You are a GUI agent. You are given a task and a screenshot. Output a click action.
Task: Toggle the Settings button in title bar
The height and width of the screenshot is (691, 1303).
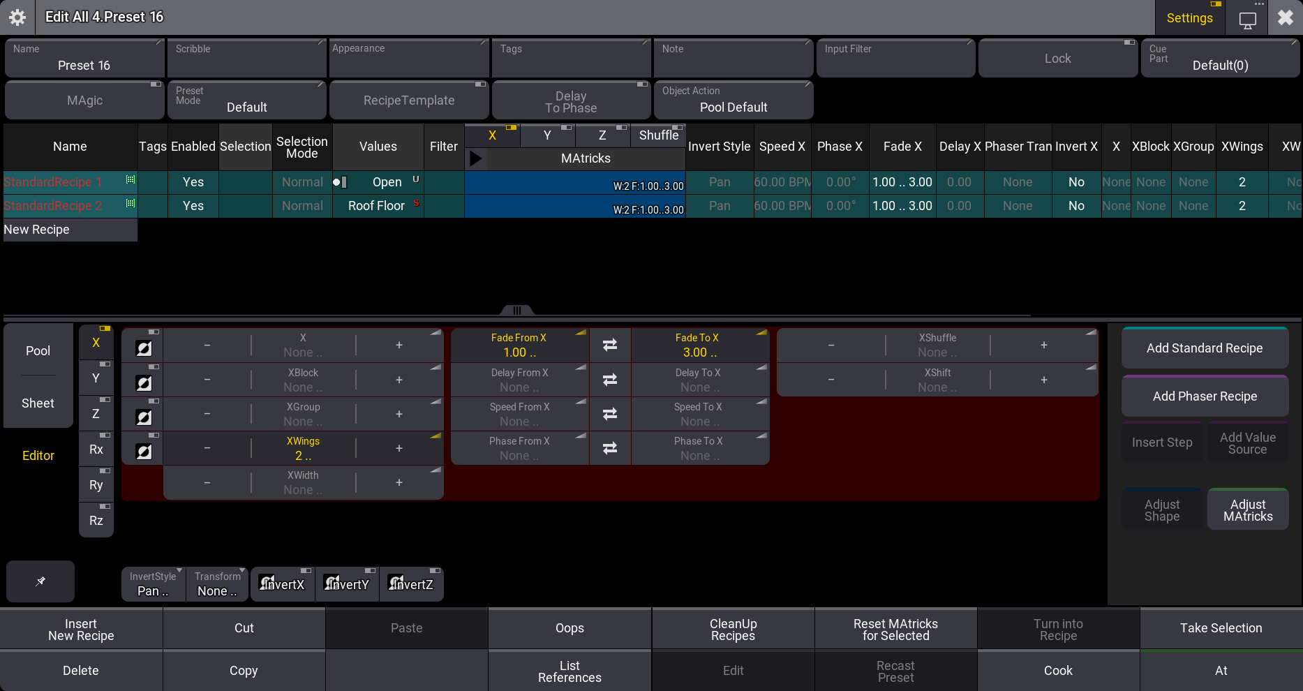[x=1189, y=17]
